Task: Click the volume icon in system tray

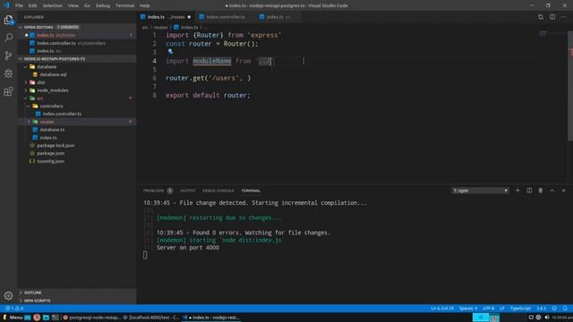Action: 547,318
